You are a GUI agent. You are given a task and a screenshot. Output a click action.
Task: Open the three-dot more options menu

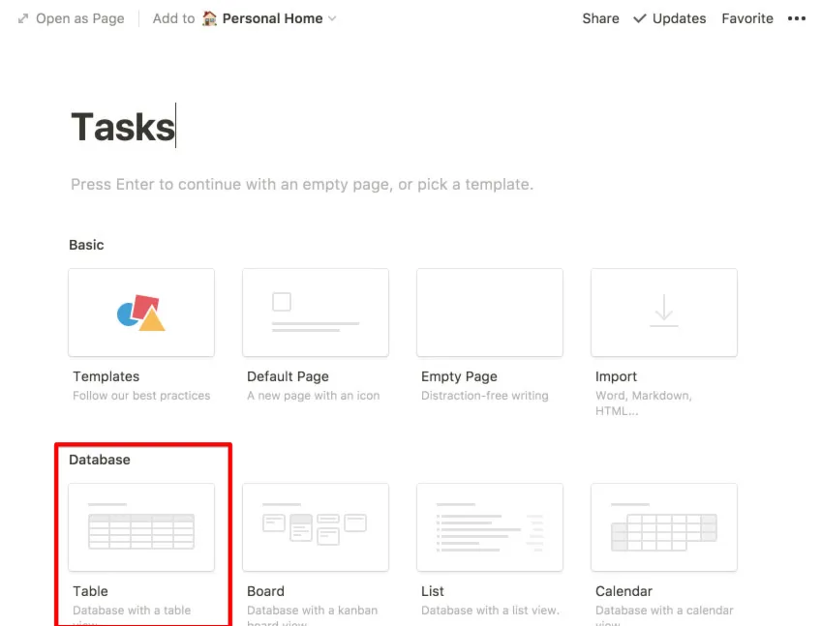[797, 18]
